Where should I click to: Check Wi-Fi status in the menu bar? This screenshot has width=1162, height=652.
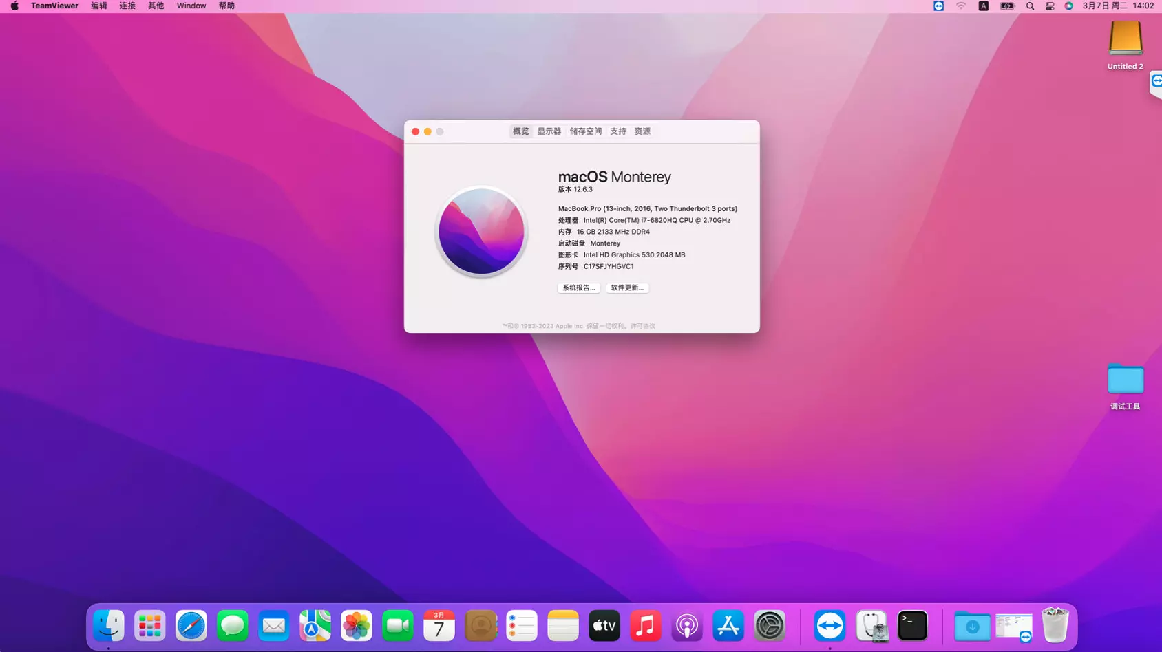click(961, 6)
